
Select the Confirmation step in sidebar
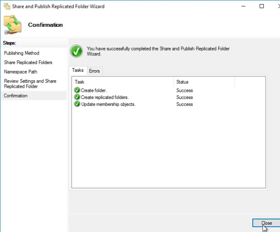point(15,96)
